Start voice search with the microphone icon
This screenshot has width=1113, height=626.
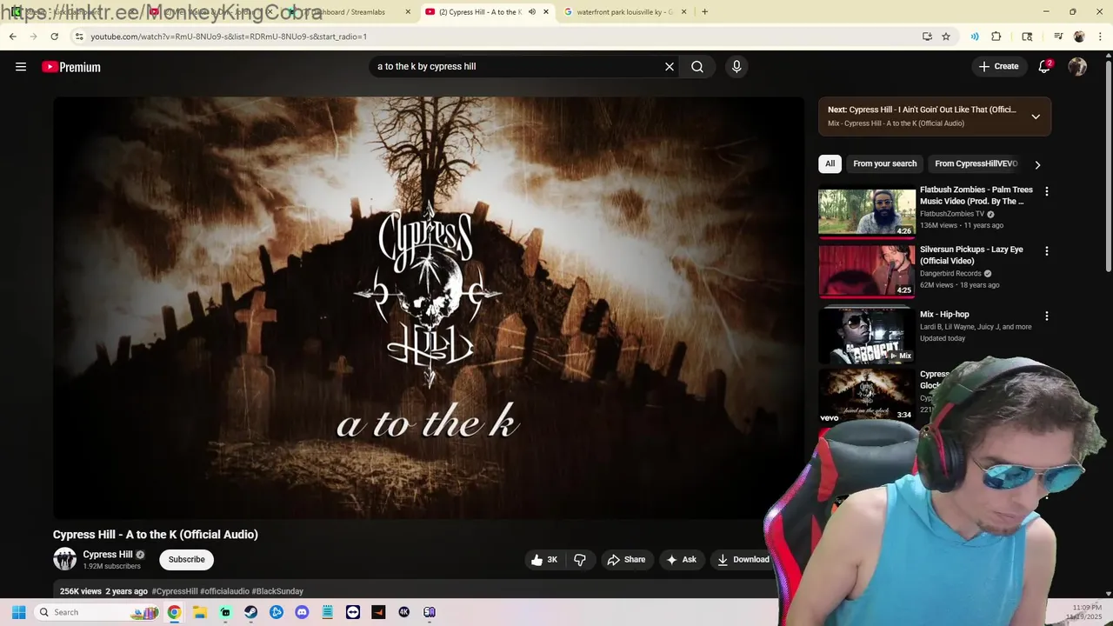[736, 67]
